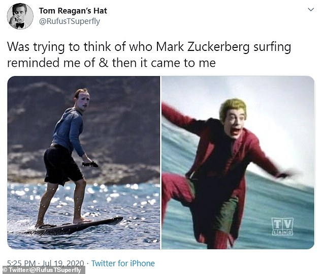Image resolution: width=322 pixels, height=274 pixels.
Task: Open the tweet options chevron menu
Action: [311, 10]
